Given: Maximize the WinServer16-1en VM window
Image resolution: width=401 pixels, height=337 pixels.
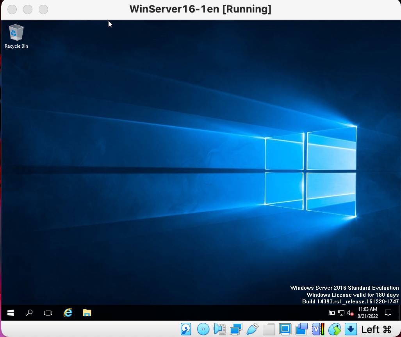Looking at the screenshot, I should pos(43,9).
